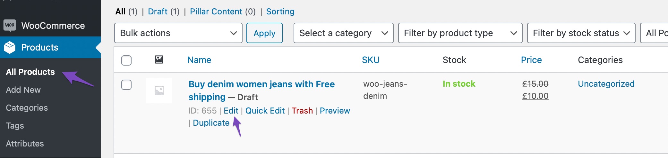Screen dimensions: 668x158
Task: Open the Bulk actions dropdown
Action: click(x=178, y=33)
